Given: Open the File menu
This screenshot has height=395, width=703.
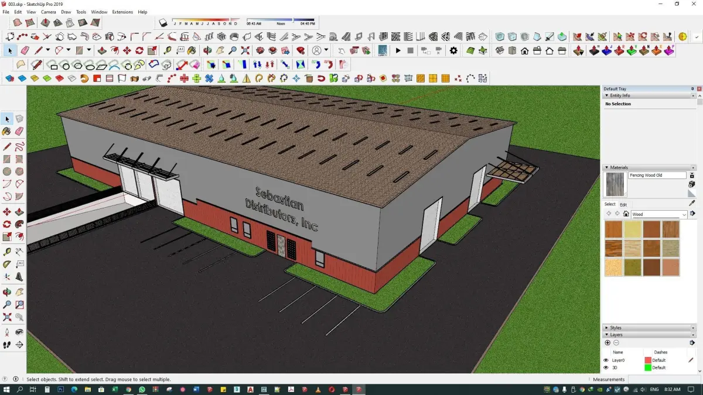Looking at the screenshot, I should [6, 12].
